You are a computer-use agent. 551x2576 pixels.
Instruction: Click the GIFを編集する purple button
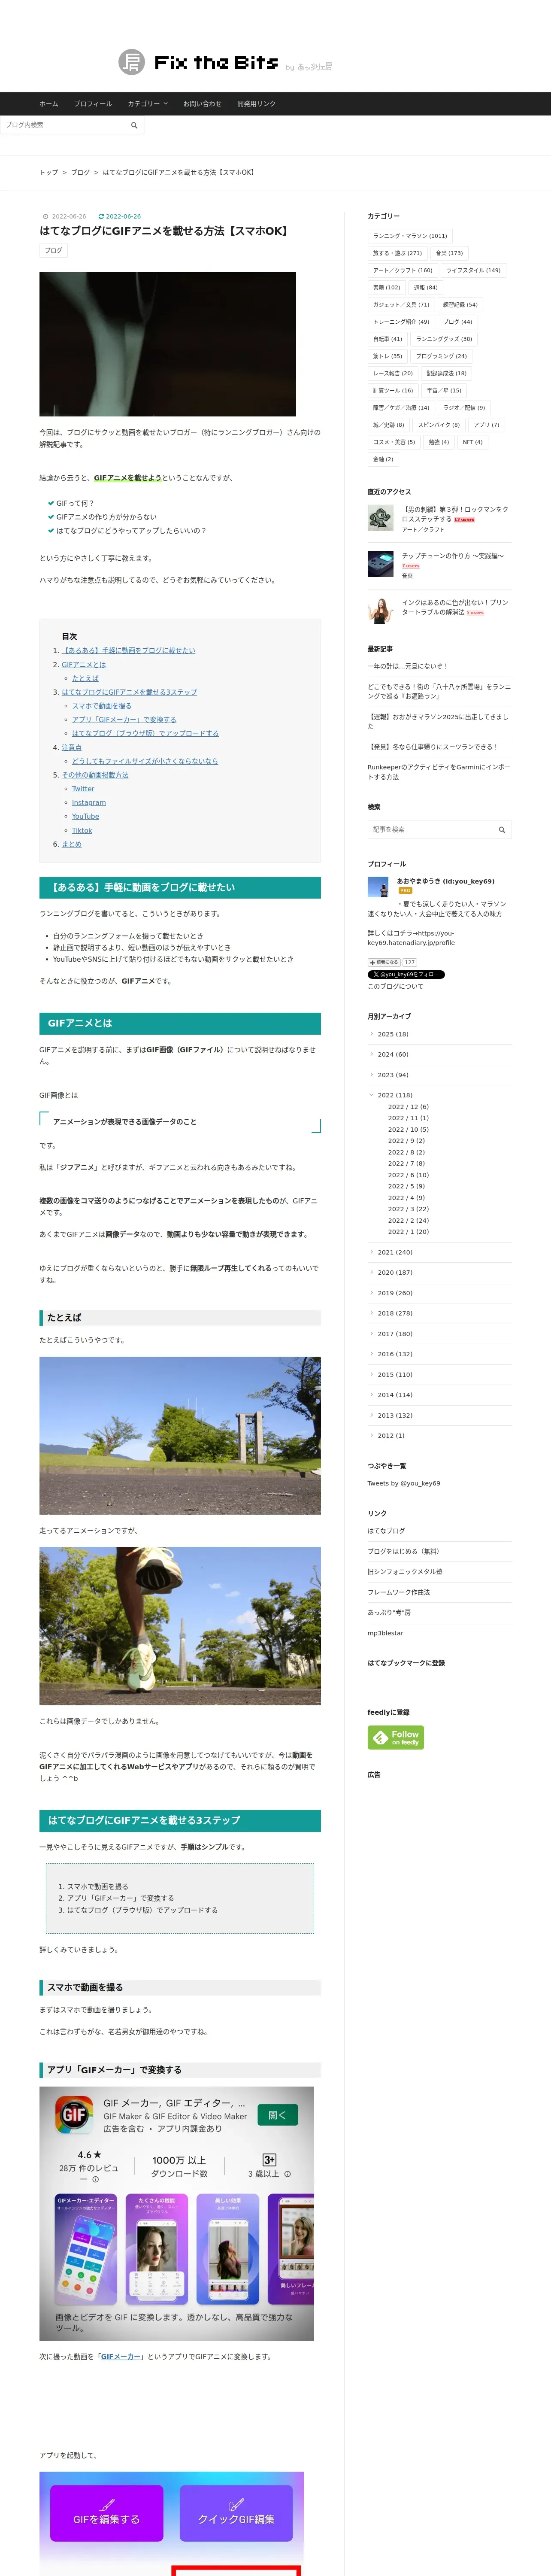click(107, 2512)
